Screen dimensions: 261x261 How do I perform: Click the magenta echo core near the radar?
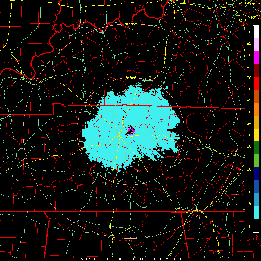pyautogui.click(x=131, y=131)
